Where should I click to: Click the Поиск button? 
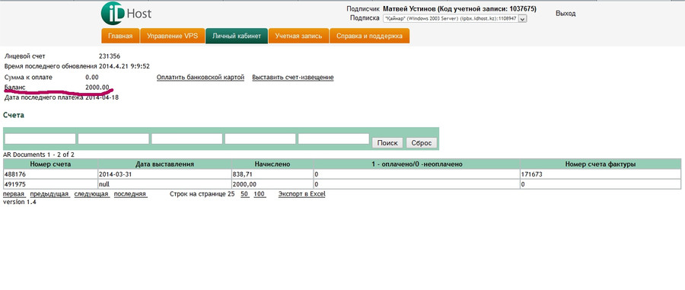(x=387, y=143)
